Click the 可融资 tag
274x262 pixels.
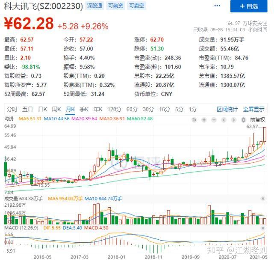coord(115,6)
